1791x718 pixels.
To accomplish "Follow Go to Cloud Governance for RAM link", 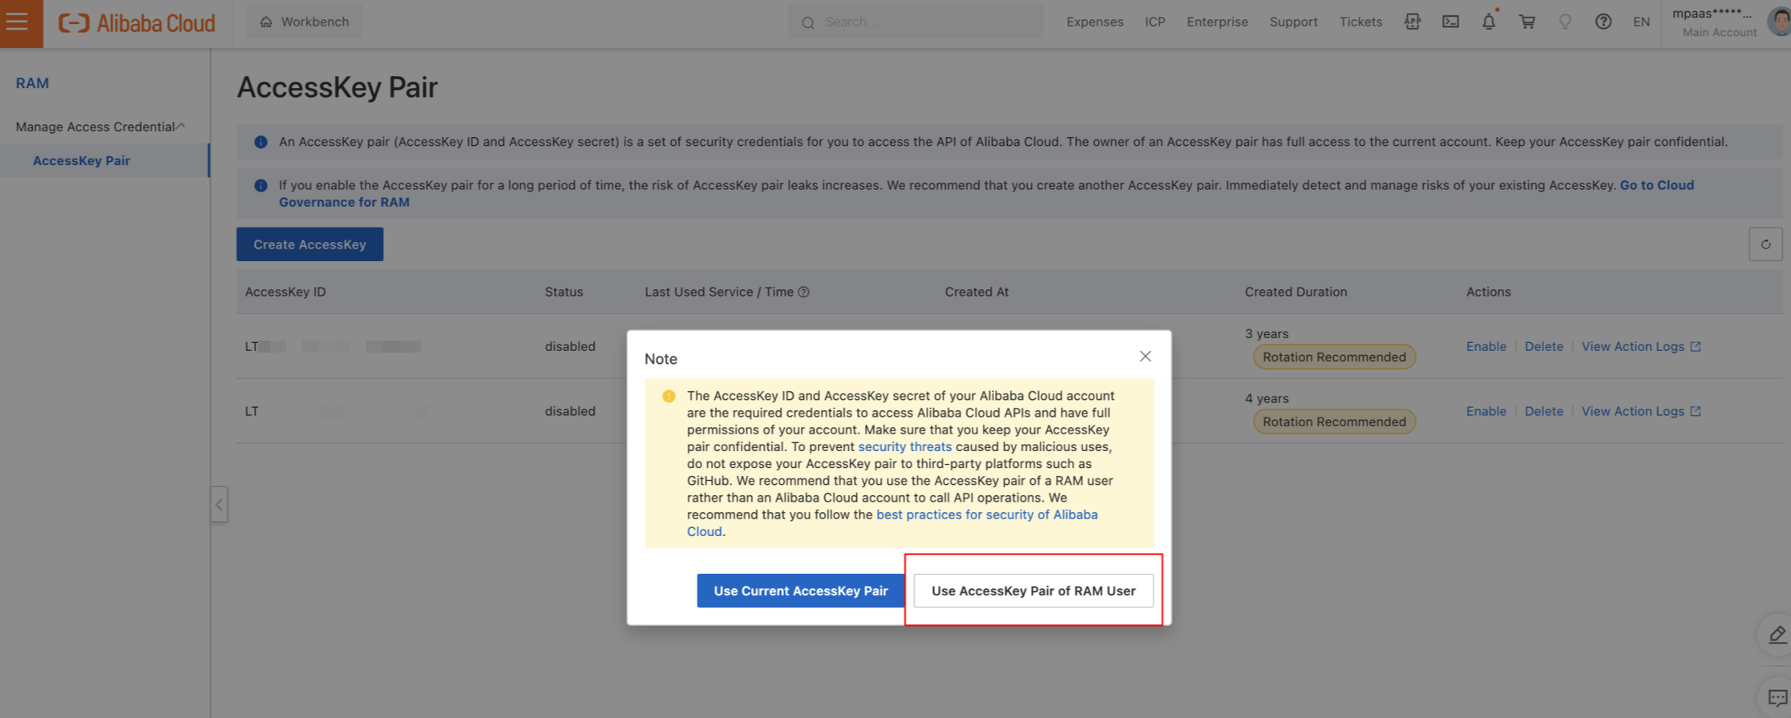I will pyautogui.click(x=986, y=193).
